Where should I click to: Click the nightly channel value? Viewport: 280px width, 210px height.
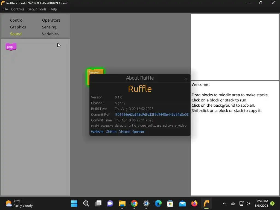click(x=120, y=103)
